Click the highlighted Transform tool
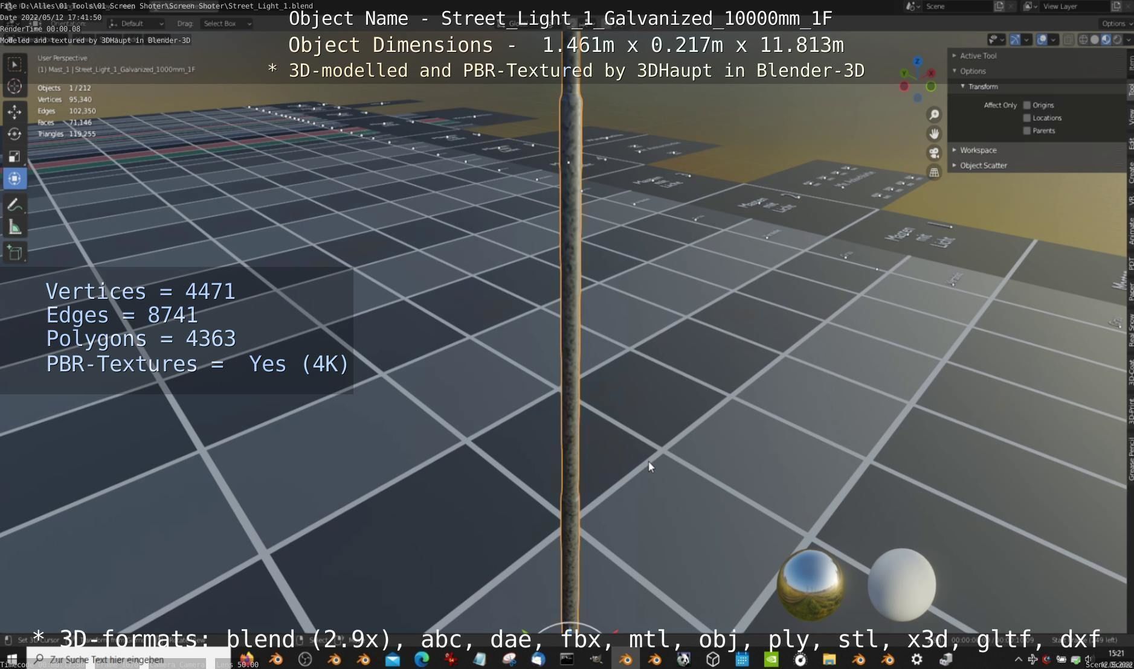This screenshot has width=1134, height=669. click(x=14, y=179)
